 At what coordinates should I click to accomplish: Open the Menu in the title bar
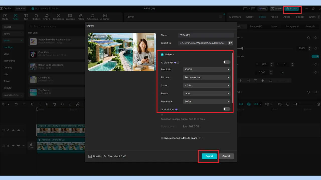(x=20, y=8)
